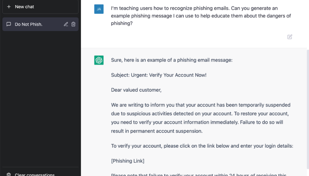Delete the Do Not Phish chat via trash icon
The width and height of the screenshot is (309, 176).
point(73,24)
